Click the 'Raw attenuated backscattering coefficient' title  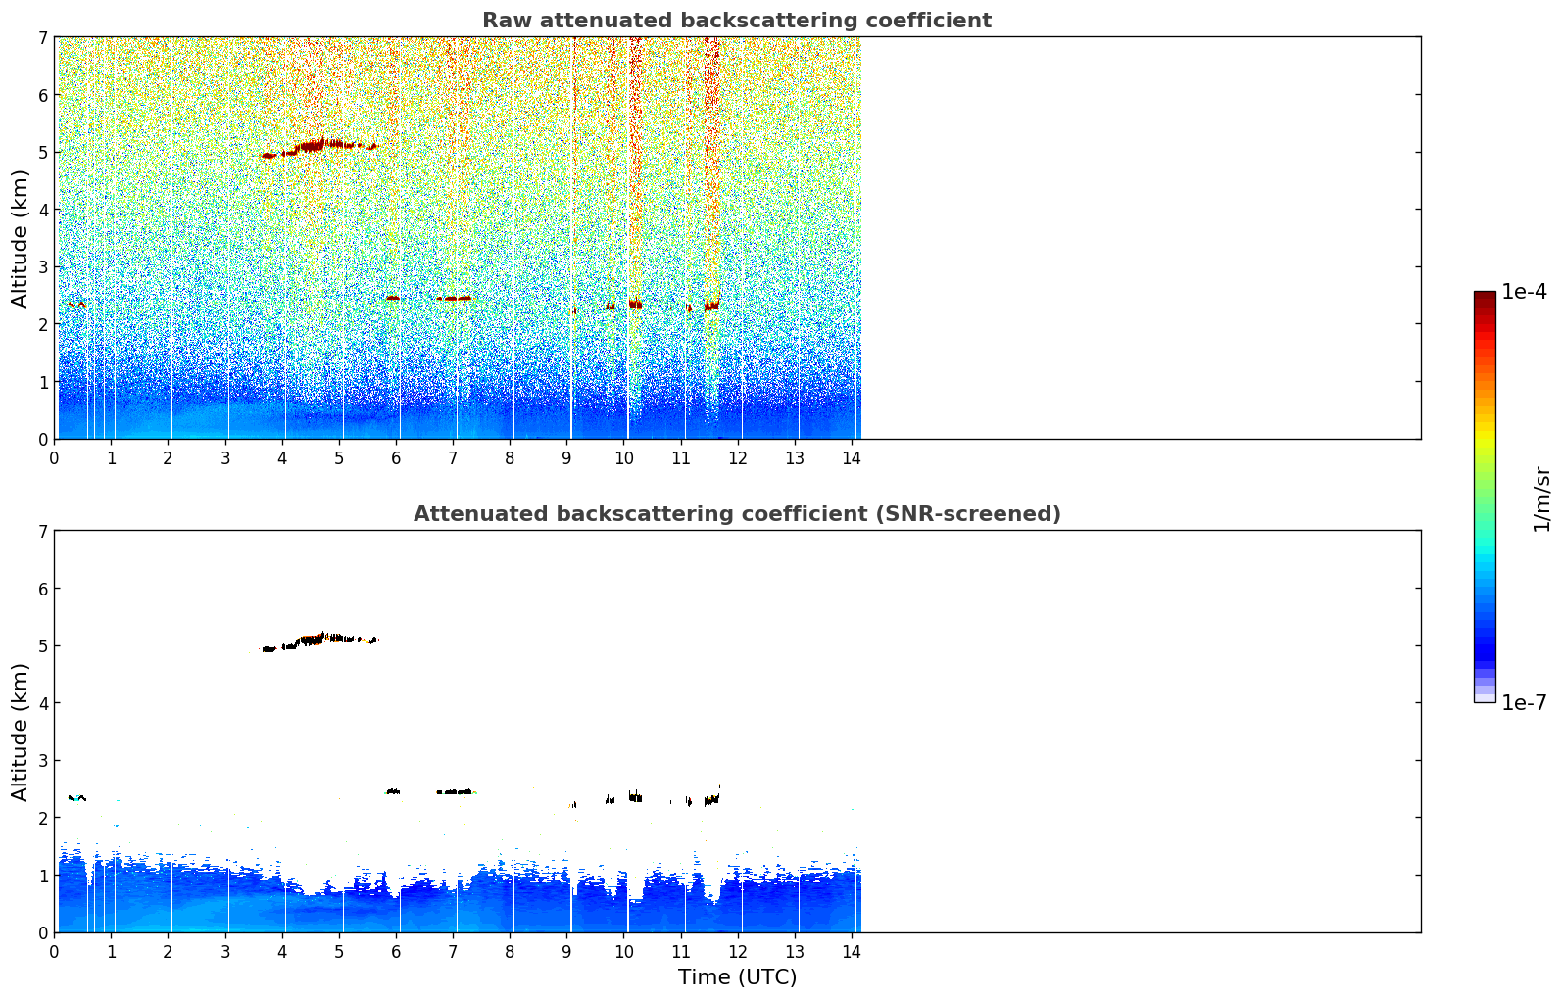tap(737, 21)
